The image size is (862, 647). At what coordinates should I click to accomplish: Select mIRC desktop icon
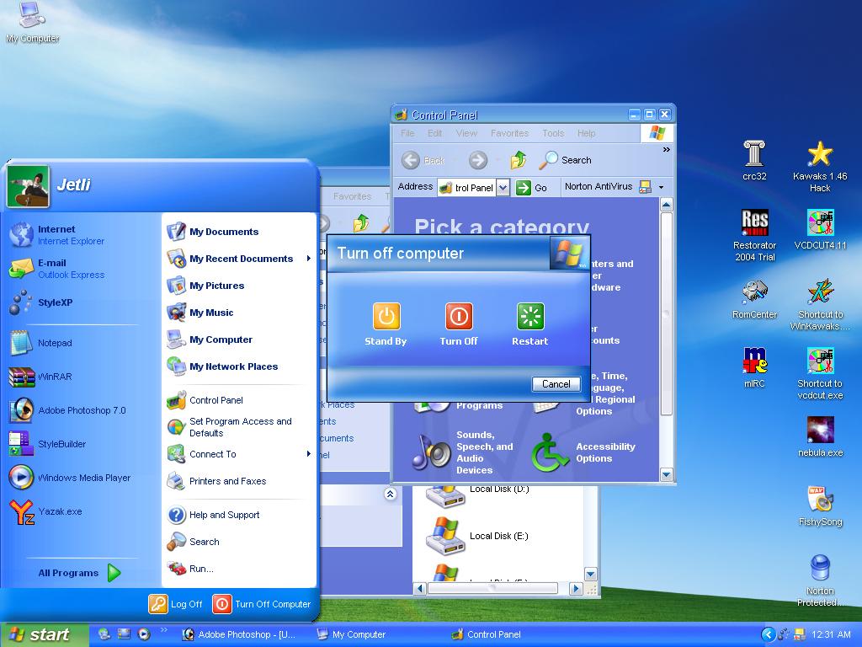[x=754, y=367]
